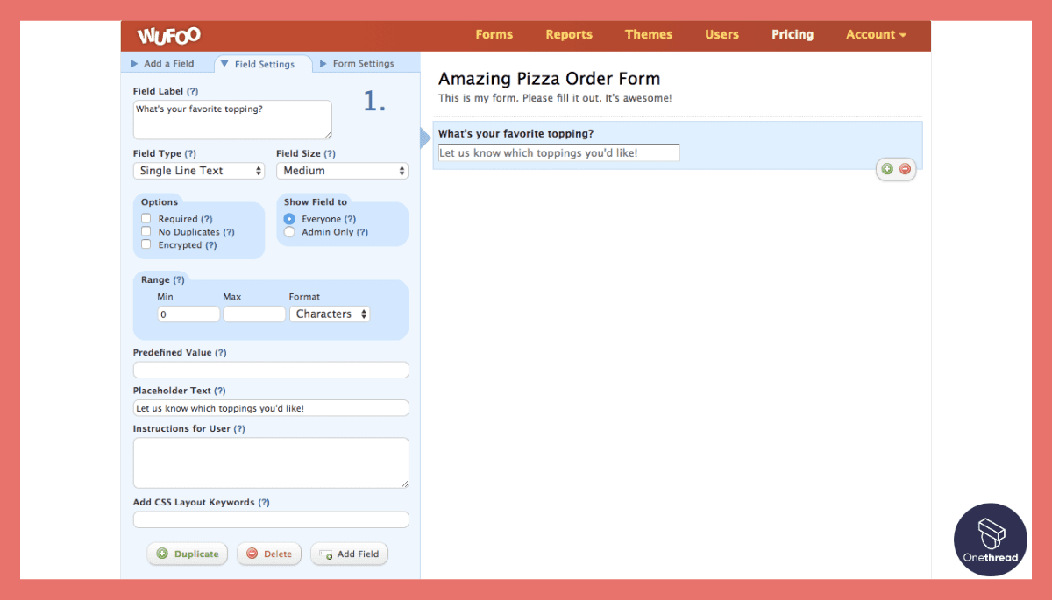Open the Field Type dropdown
The height and width of the screenshot is (600, 1052).
pyautogui.click(x=198, y=171)
